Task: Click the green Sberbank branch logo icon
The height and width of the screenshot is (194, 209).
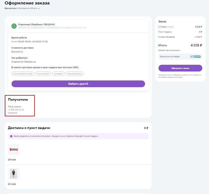Action: (14, 26)
